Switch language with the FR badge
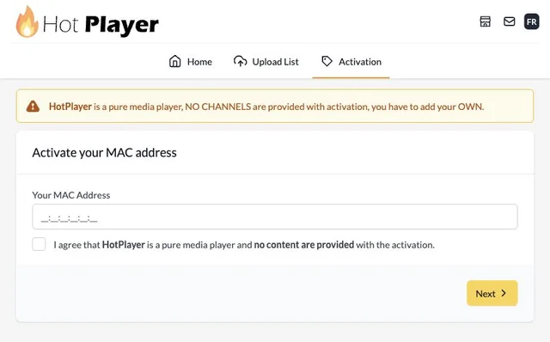The width and height of the screenshot is (550, 342). point(531,21)
